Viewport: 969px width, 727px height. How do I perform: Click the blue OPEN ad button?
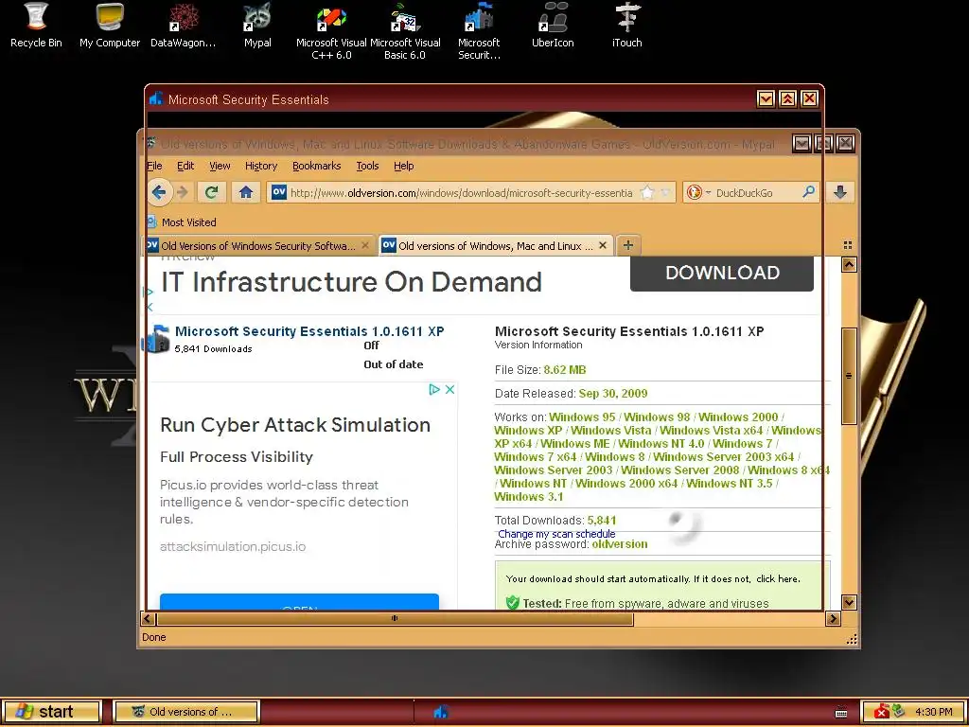tap(300, 602)
